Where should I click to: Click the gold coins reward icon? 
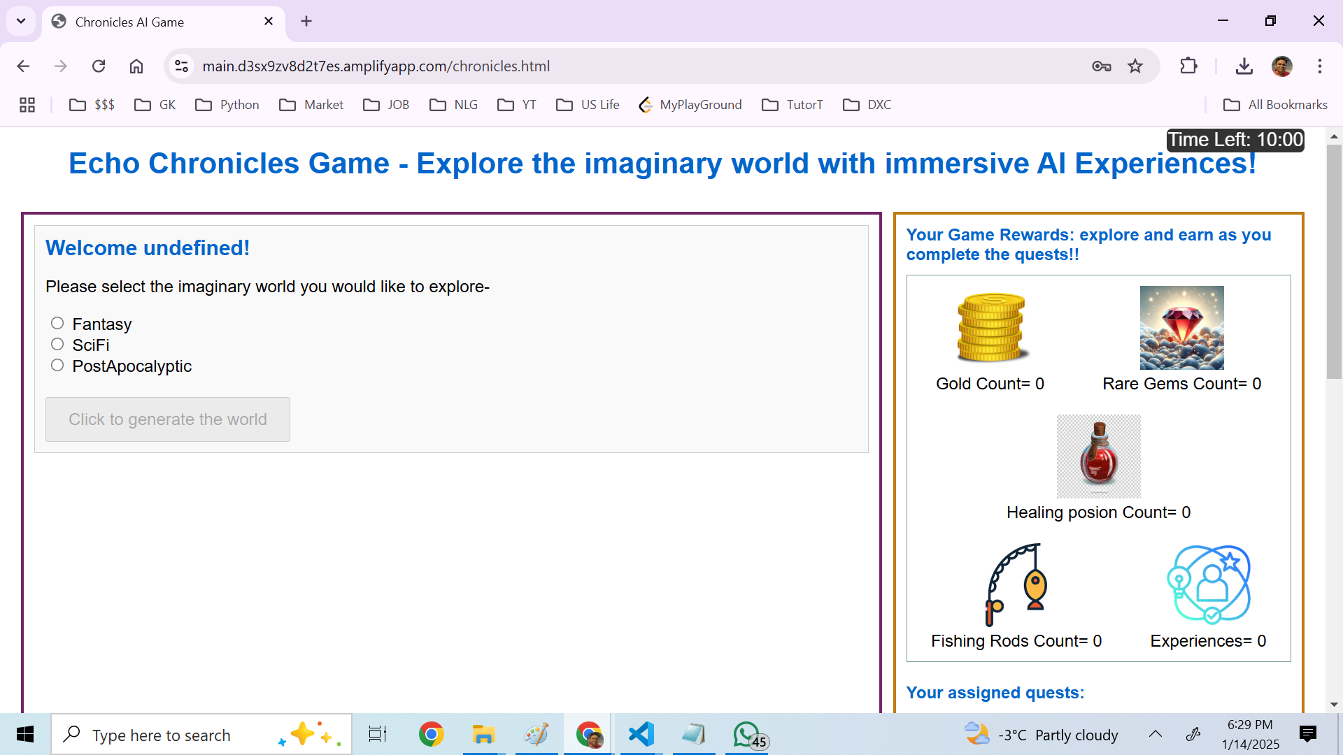pos(991,327)
